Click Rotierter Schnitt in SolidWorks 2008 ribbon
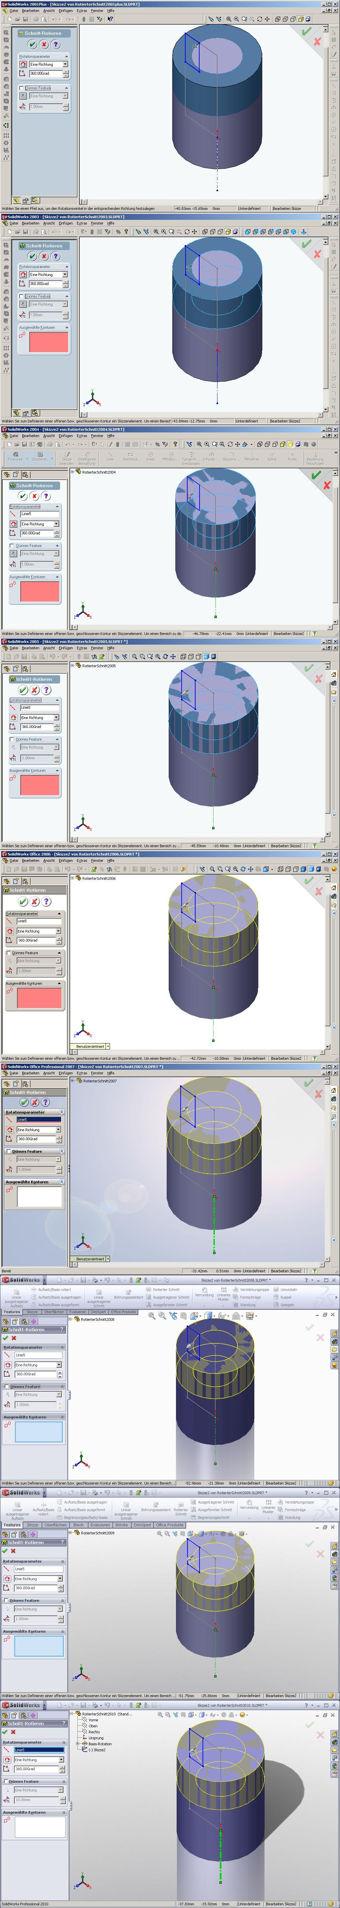This screenshot has height=1908, width=340. [x=163, y=1290]
